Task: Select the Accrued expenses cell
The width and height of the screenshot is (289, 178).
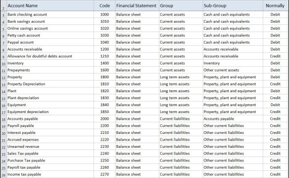Action: click(x=50, y=140)
